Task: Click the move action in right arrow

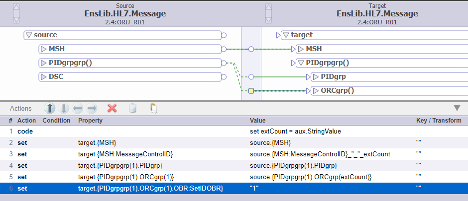Action: tap(92, 108)
